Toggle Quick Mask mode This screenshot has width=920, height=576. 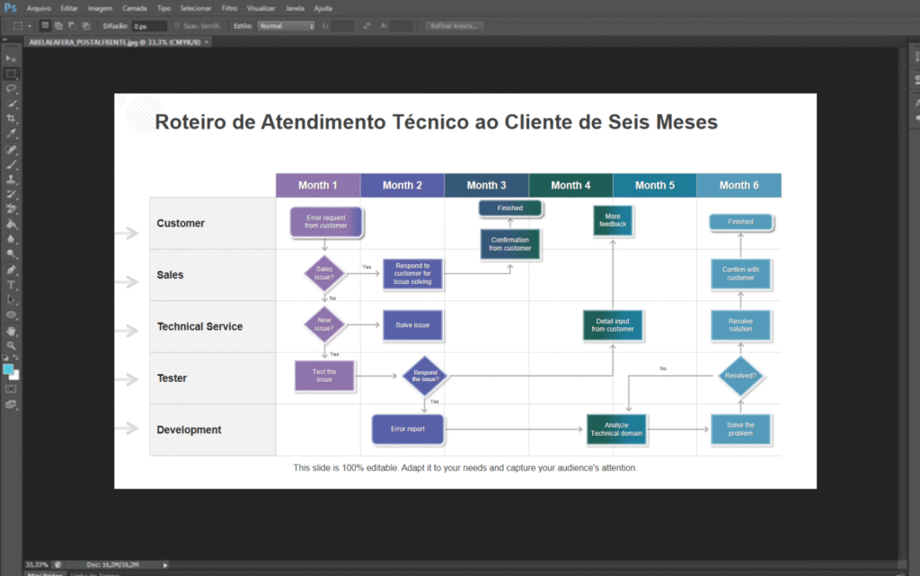coord(12,389)
